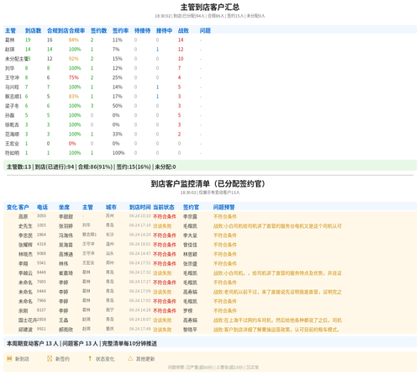Select the 问题预警 column header
Image resolution: width=420 pixels, height=386 pixels.
pos(224,207)
